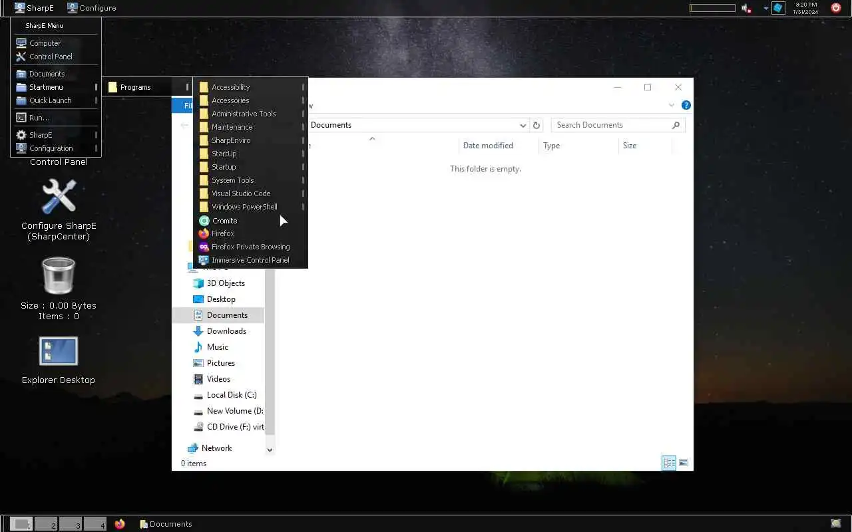Open address bar history dropdown arrow
The height and width of the screenshot is (532, 852).
[523, 125]
